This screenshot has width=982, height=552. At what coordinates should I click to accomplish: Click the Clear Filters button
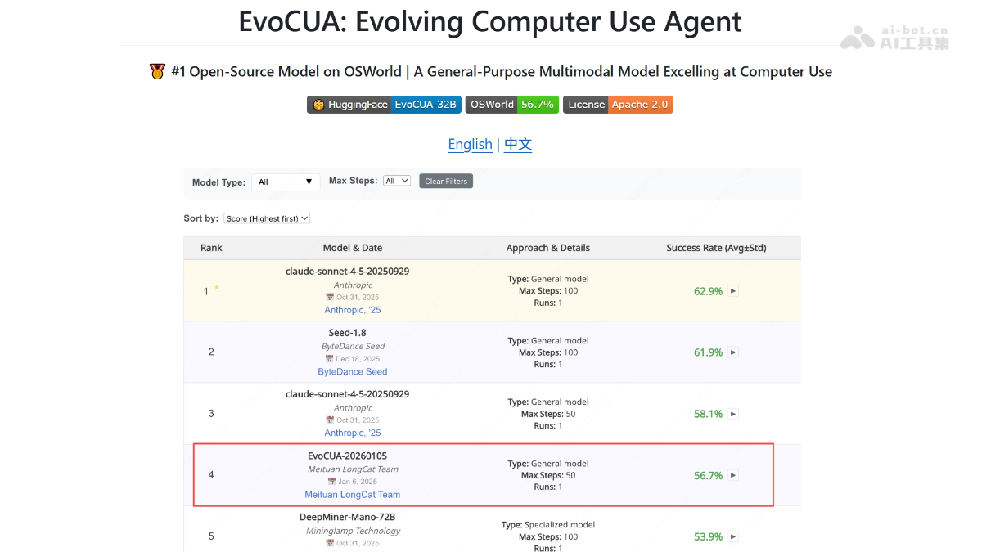[x=445, y=181]
